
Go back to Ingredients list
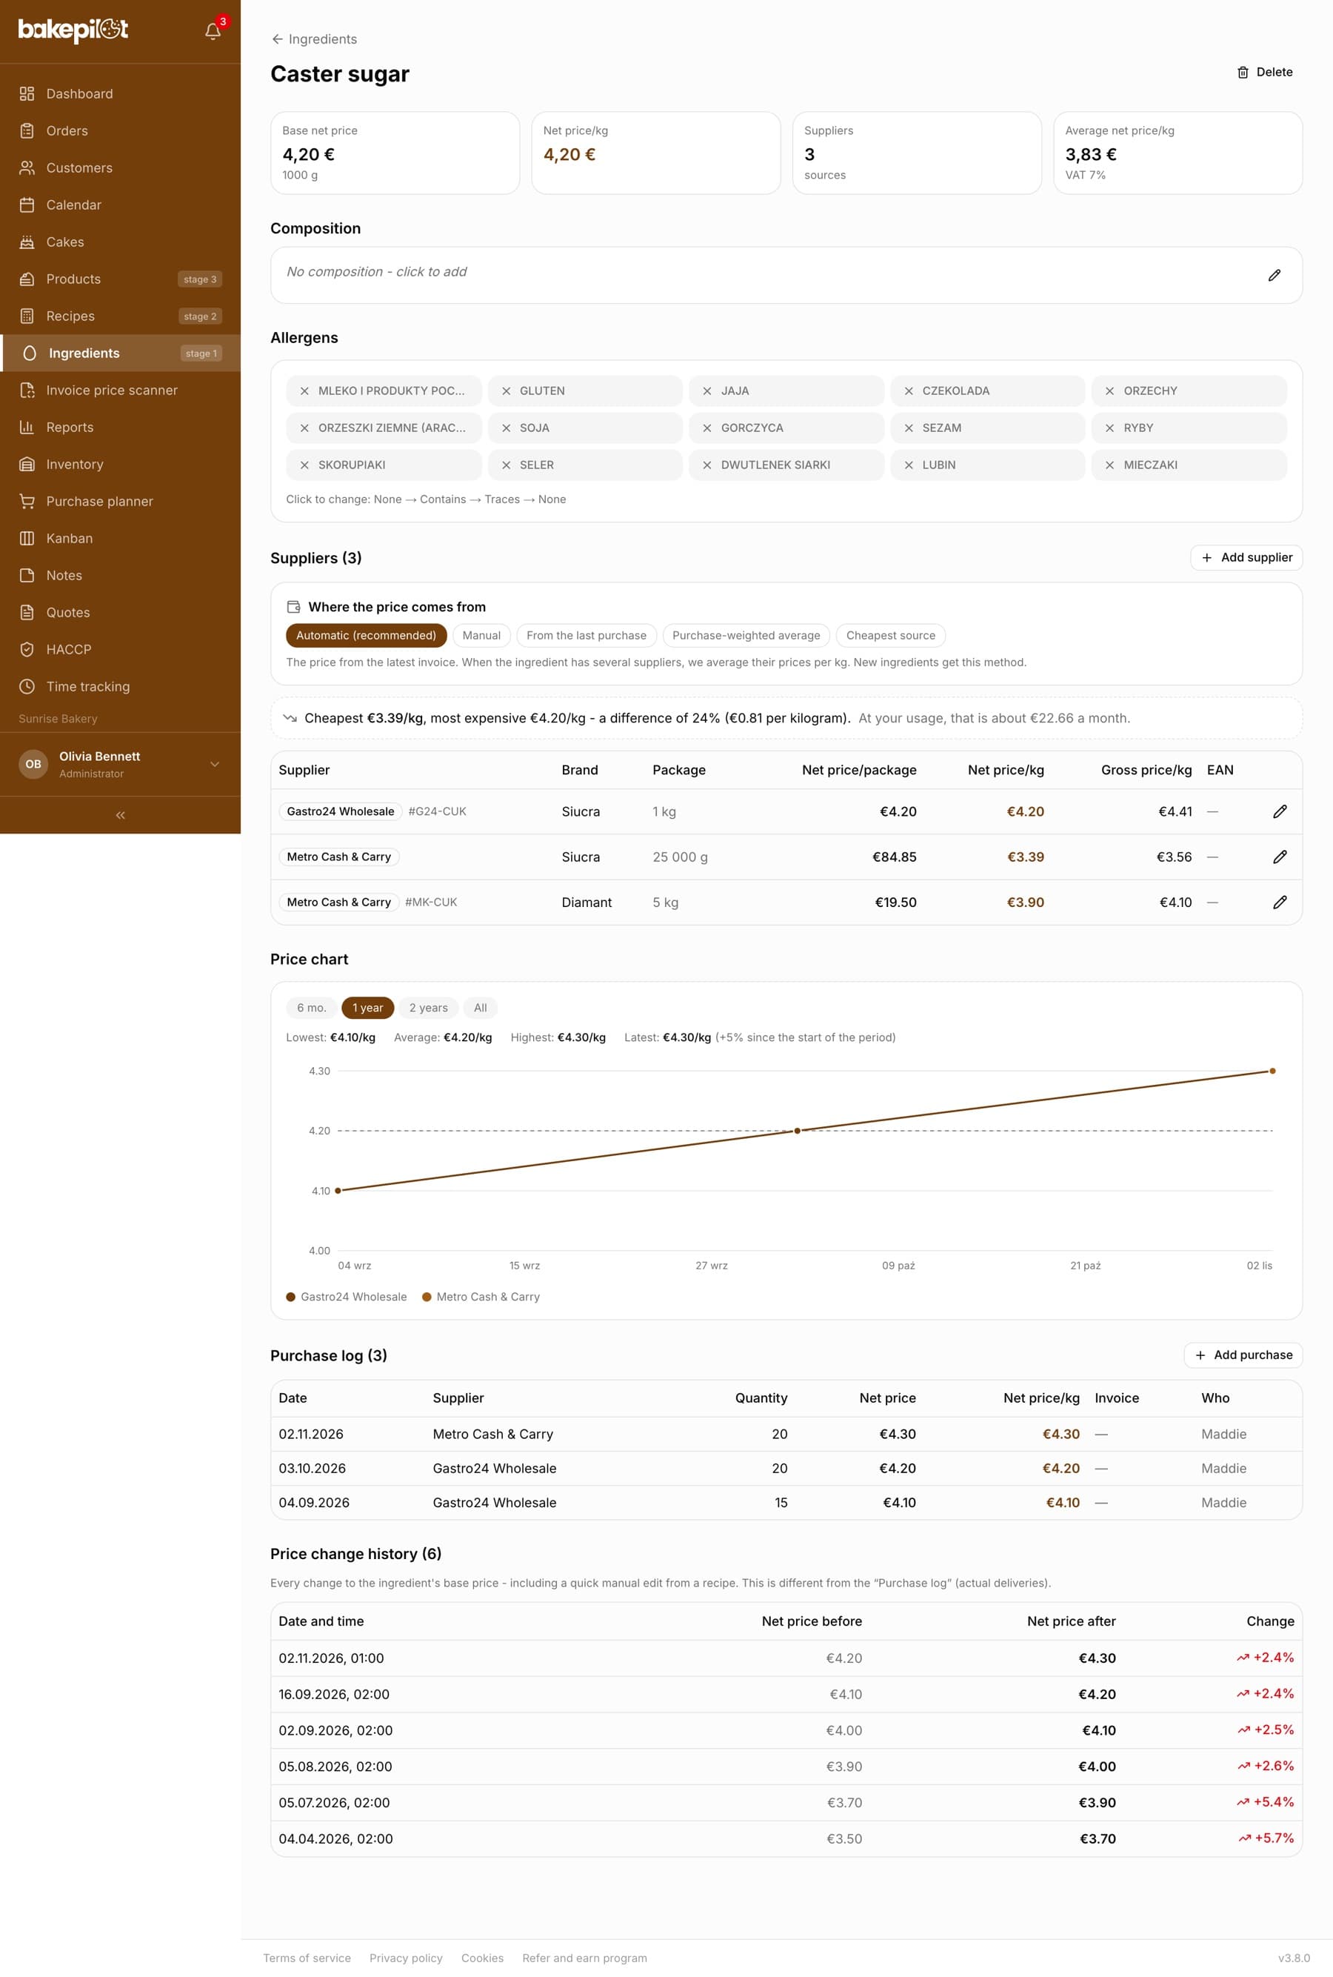[314, 39]
